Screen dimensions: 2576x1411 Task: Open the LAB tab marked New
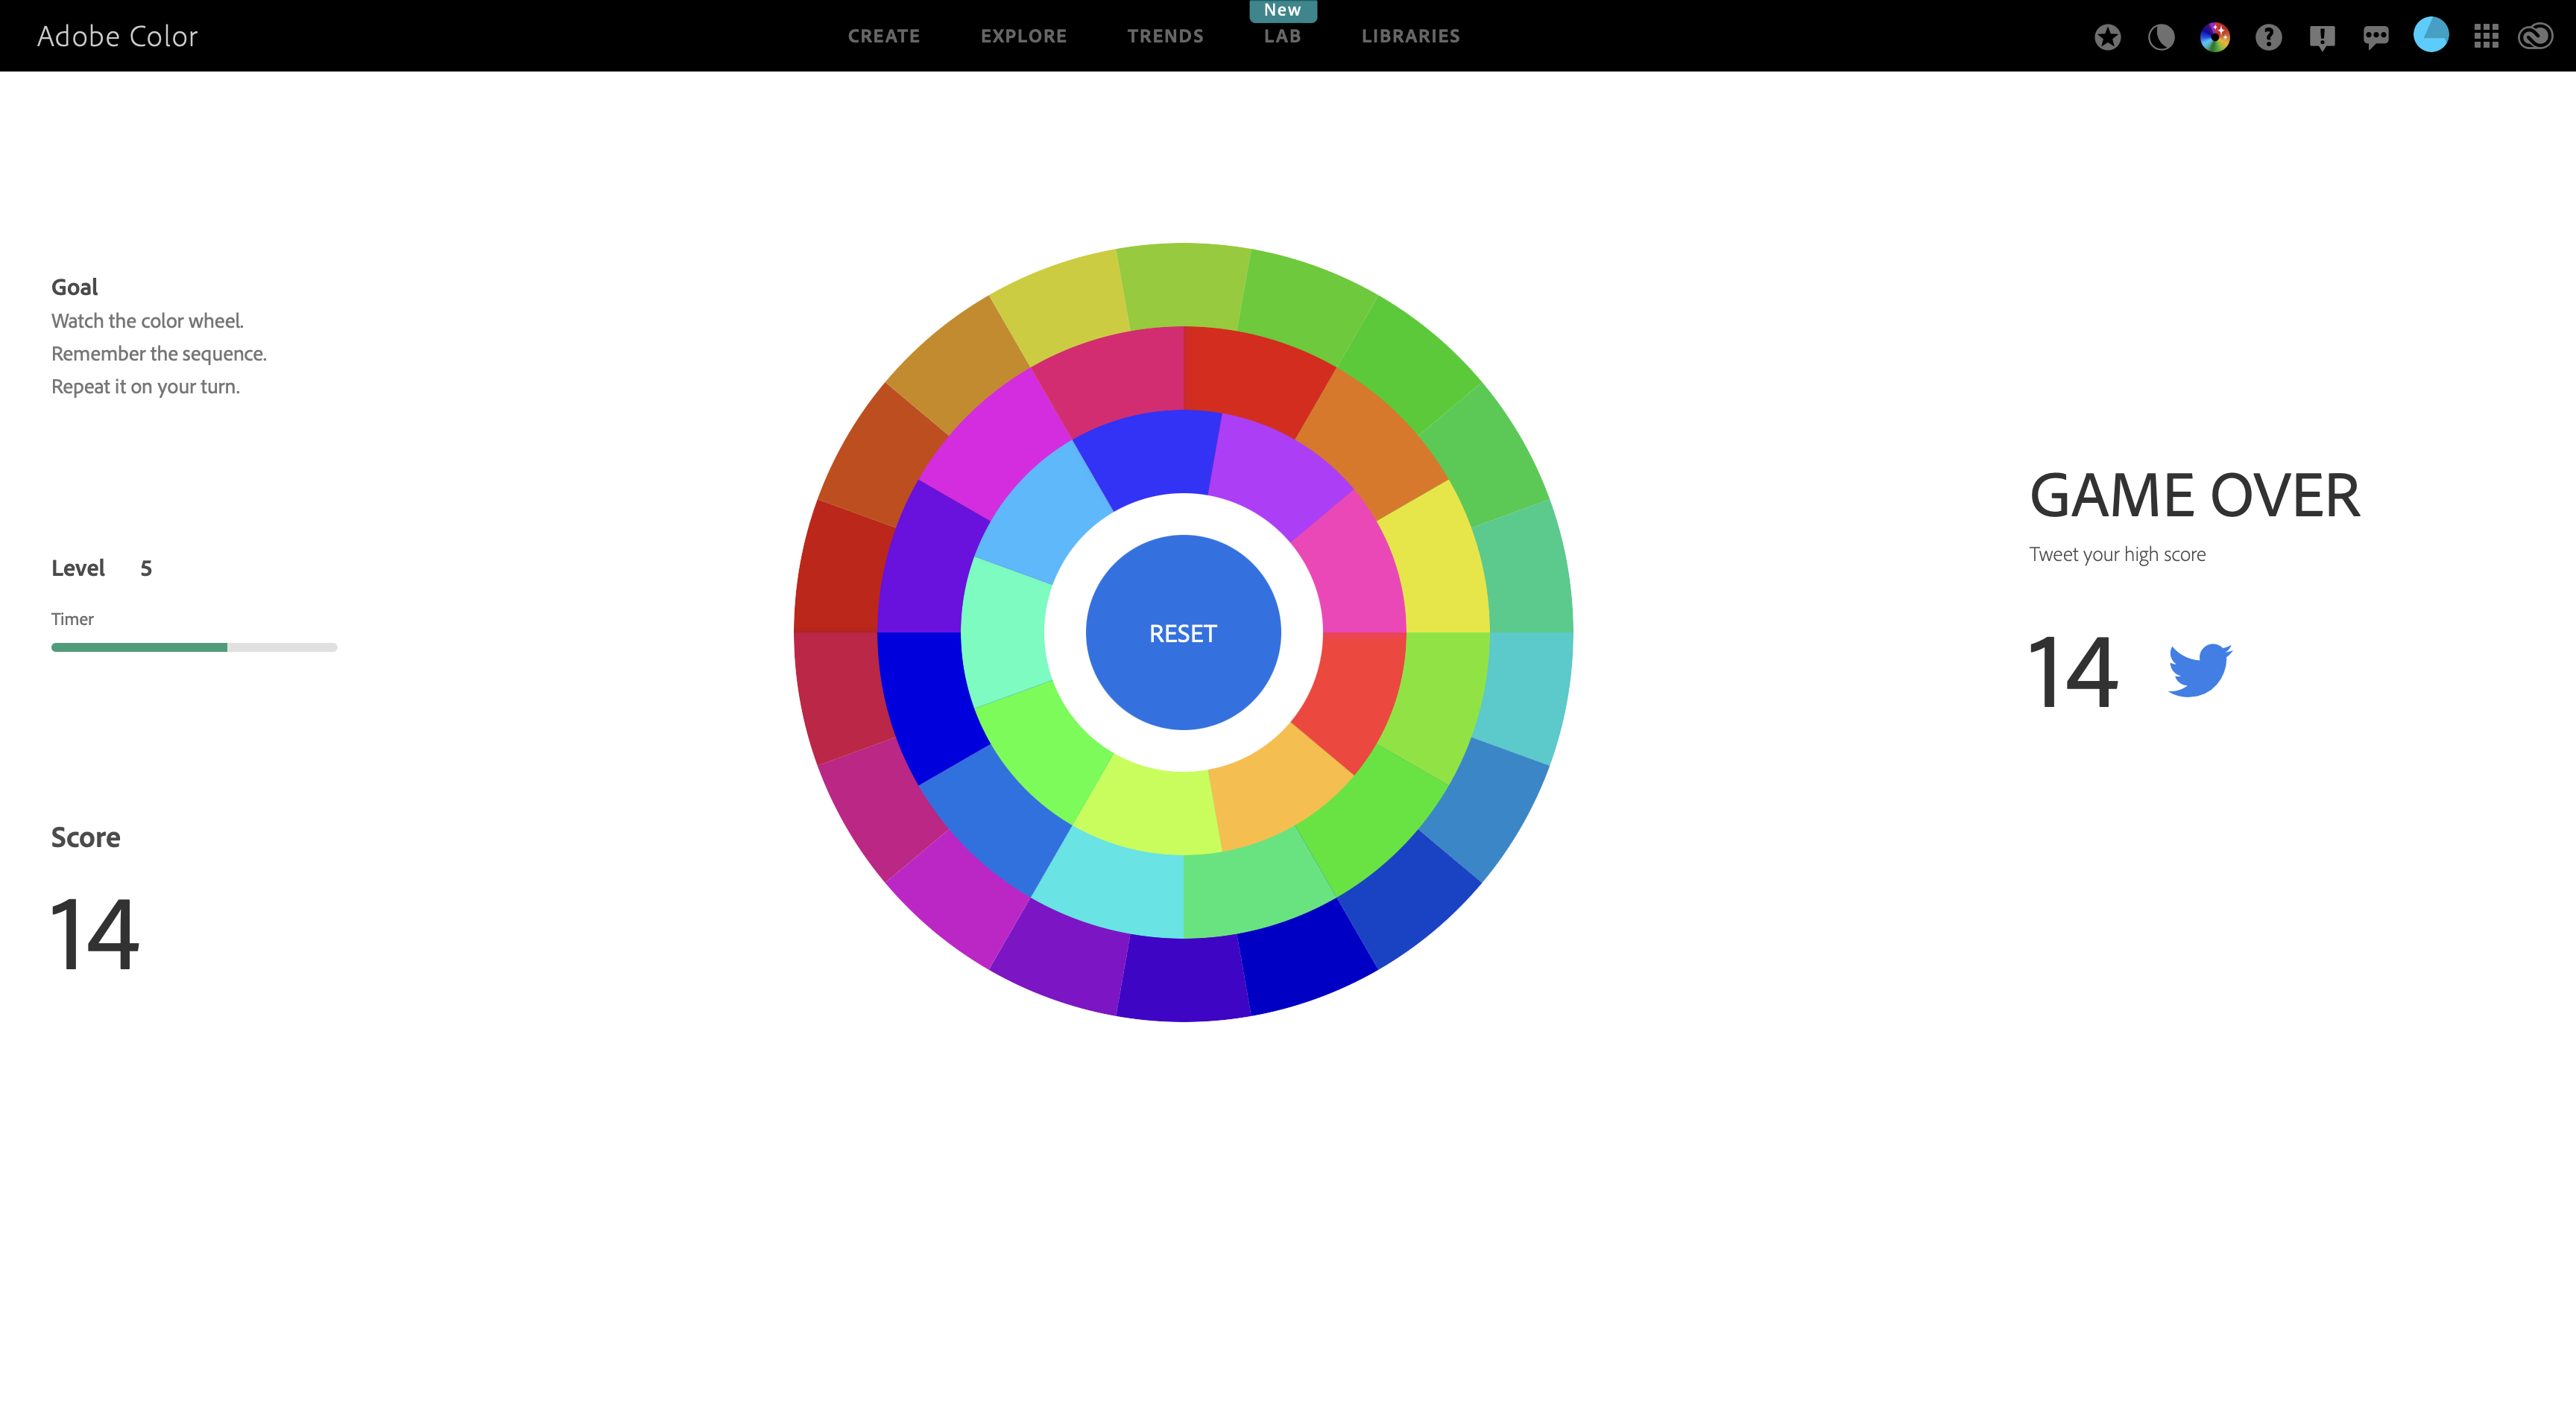(1282, 36)
